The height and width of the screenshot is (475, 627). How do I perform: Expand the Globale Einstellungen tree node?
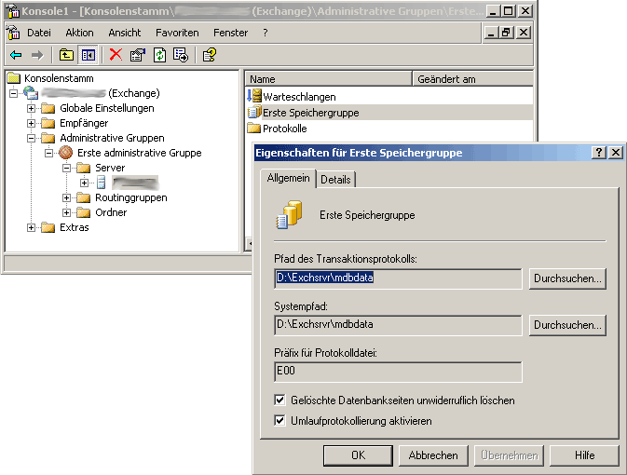click(x=32, y=108)
